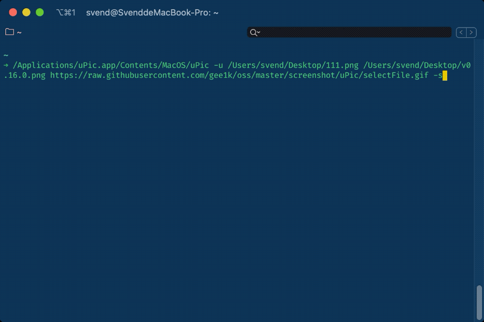Click the folder icon beside the tilde

click(10, 32)
